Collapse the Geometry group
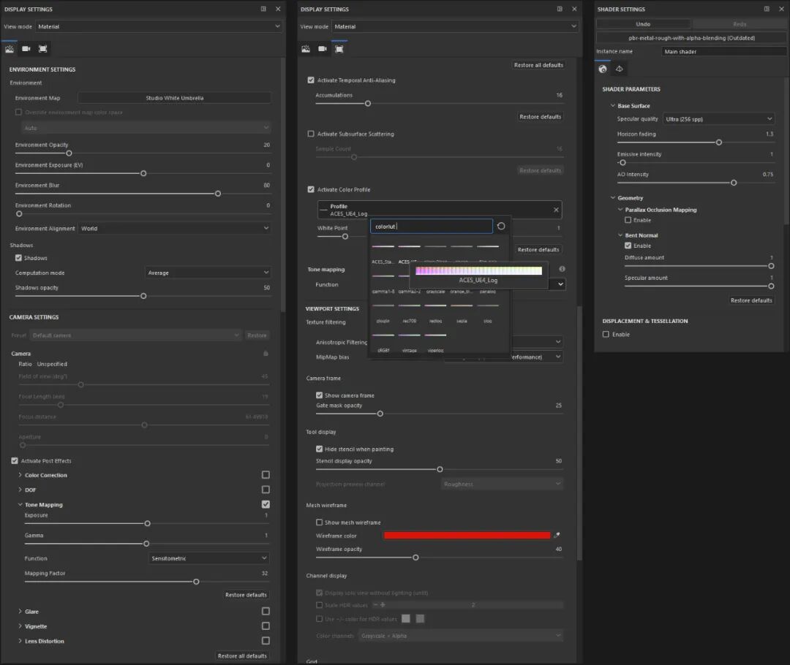Image resolution: width=790 pixels, height=665 pixels. 613,198
